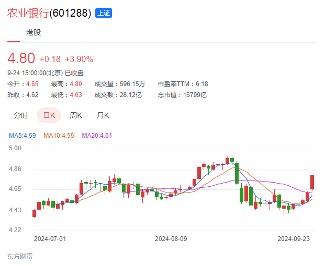Click the 最高 4.80 value
The width and height of the screenshot is (325, 265).
pos(76,84)
